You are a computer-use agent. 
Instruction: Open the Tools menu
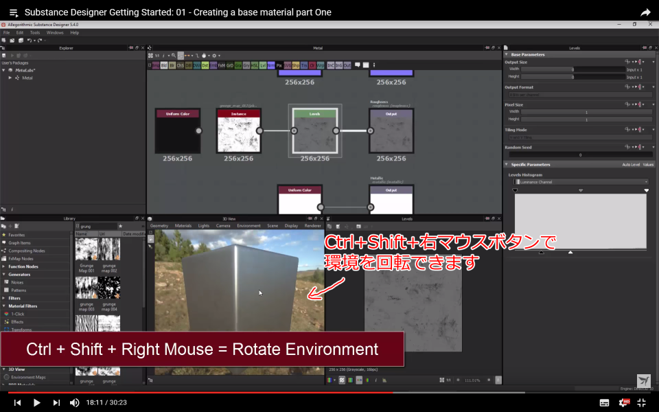pos(35,32)
